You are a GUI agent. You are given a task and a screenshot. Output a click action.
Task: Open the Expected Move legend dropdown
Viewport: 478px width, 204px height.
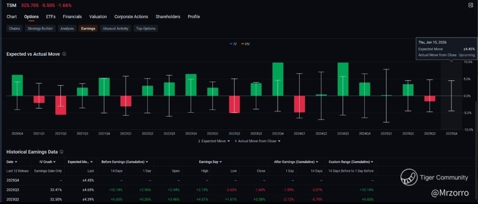click(x=214, y=141)
